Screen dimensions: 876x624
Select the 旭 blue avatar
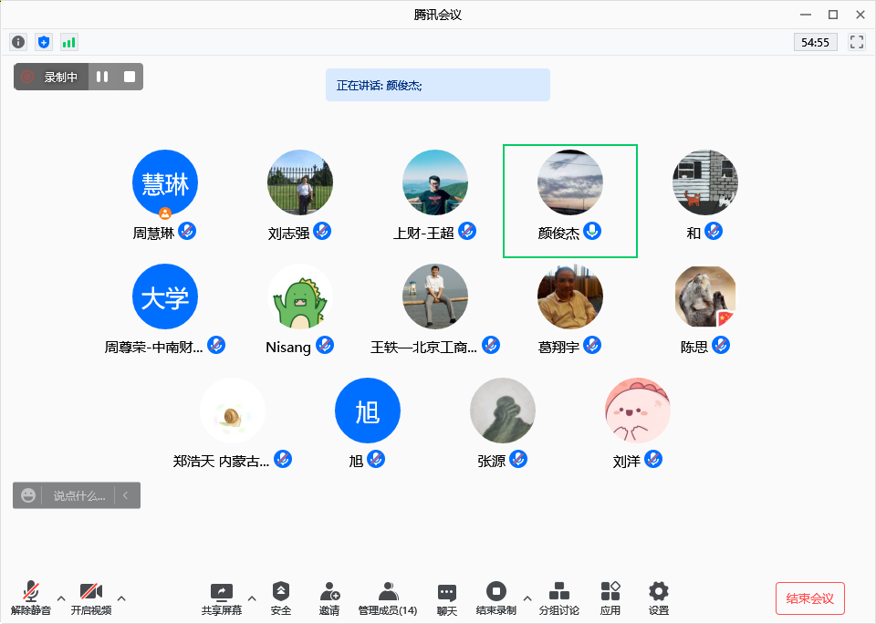tap(368, 411)
